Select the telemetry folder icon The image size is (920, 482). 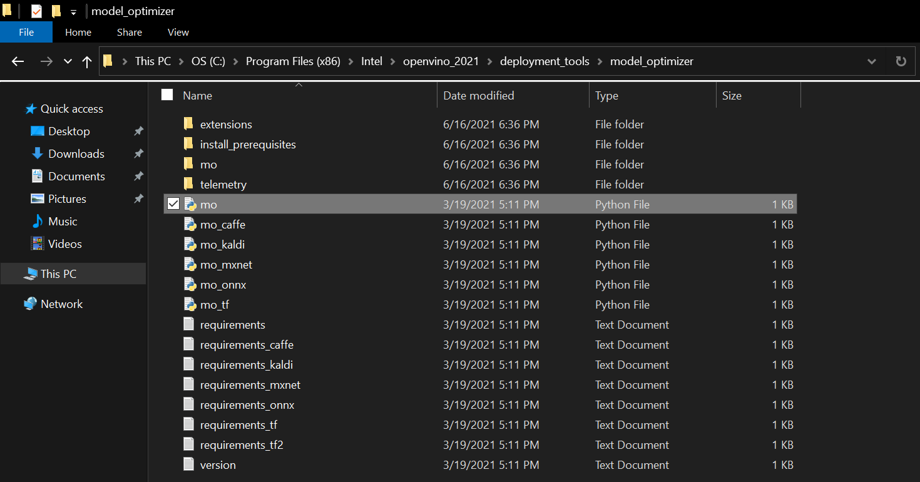pyautogui.click(x=189, y=184)
